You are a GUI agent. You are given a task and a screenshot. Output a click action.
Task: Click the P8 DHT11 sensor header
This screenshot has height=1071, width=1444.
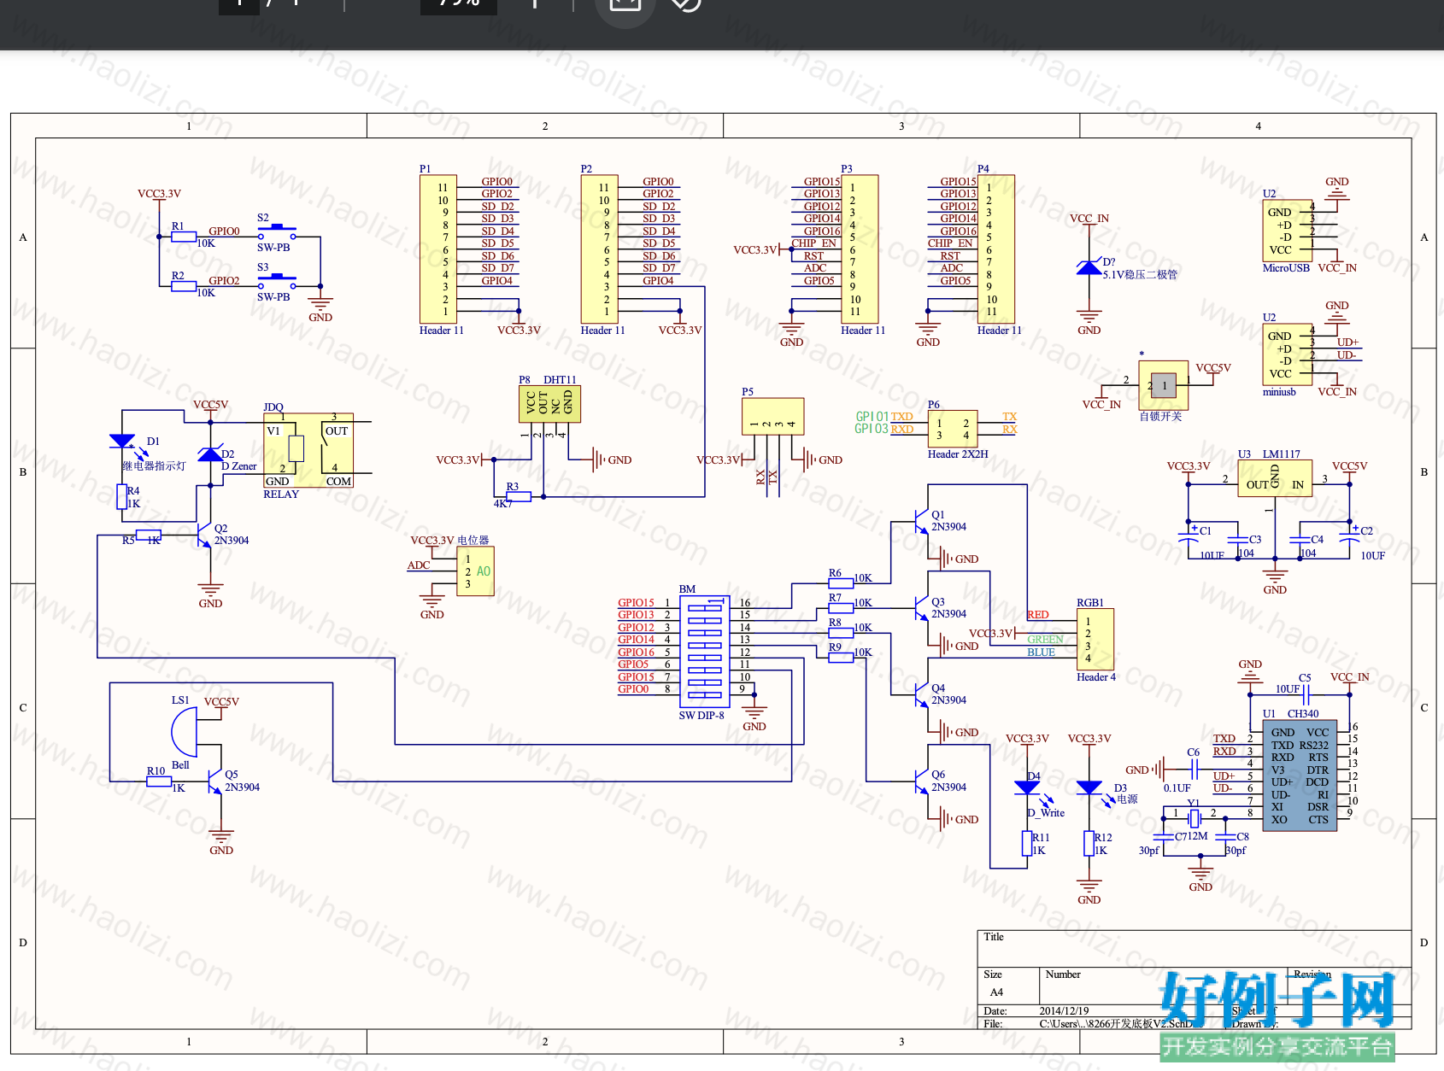tap(549, 404)
